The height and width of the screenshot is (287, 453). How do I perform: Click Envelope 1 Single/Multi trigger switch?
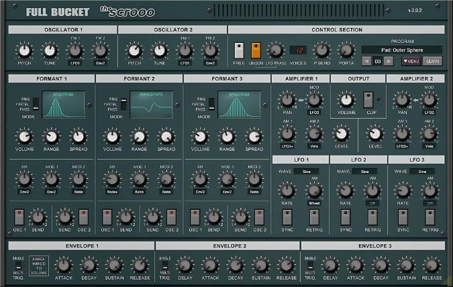click(18, 266)
